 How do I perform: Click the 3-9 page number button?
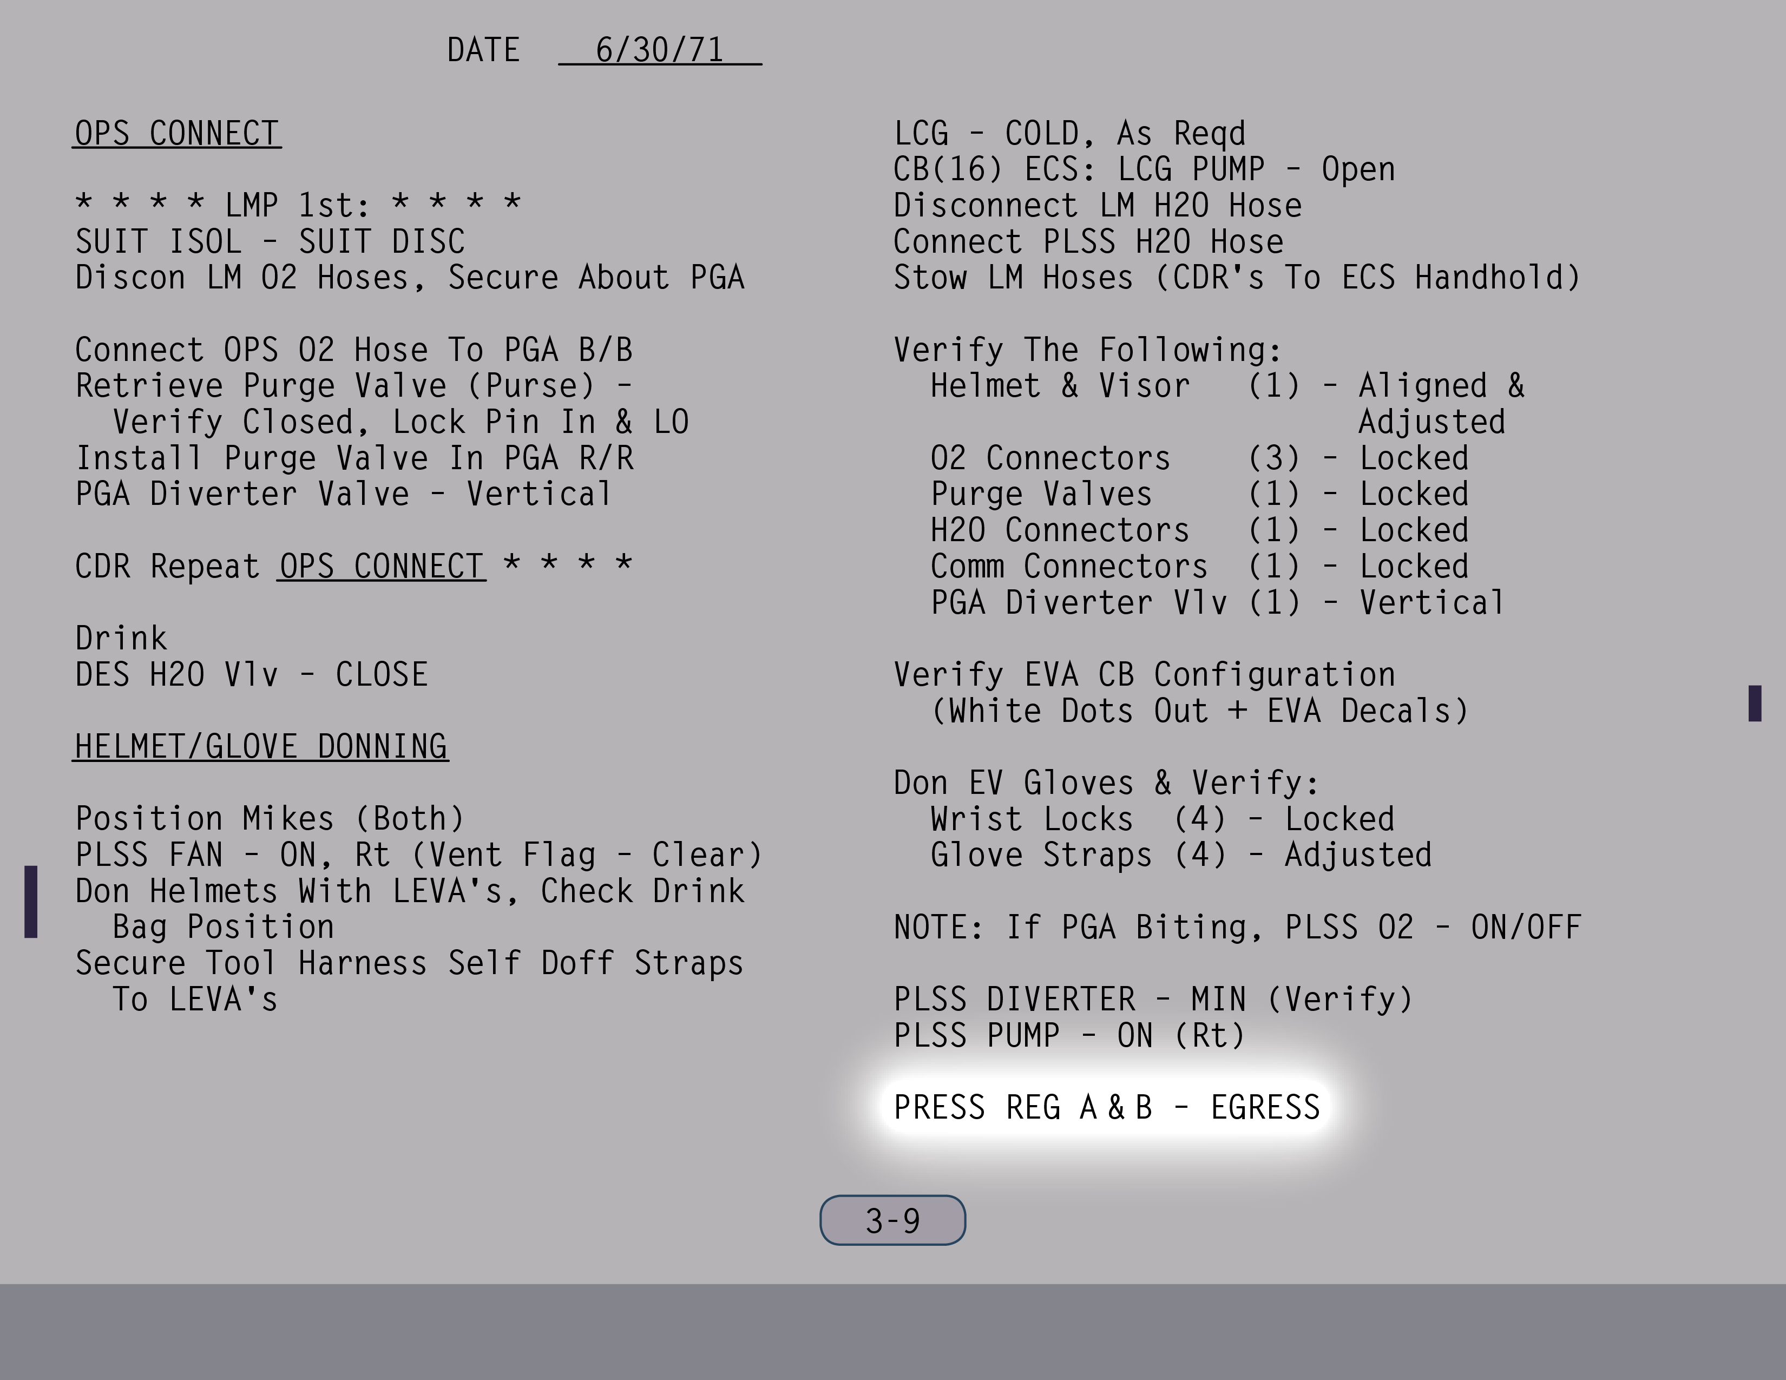pyautogui.click(x=892, y=1220)
